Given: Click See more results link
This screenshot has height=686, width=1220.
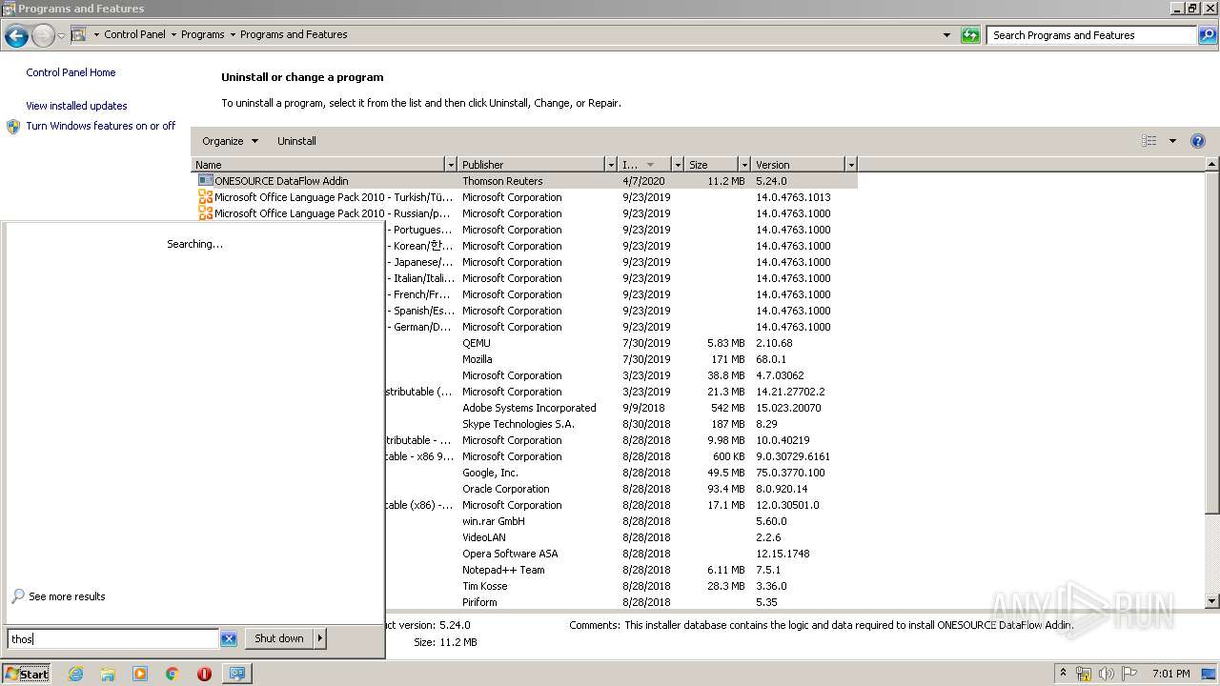Looking at the screenshot, I should pos(67,596).
